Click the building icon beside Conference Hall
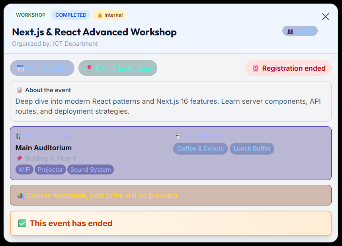Screen dimensions: 342x246 [x=19, y=136]
